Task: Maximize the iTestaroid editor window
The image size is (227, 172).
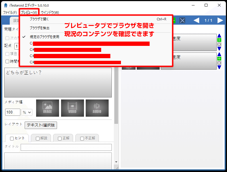Action: [206, 5]
